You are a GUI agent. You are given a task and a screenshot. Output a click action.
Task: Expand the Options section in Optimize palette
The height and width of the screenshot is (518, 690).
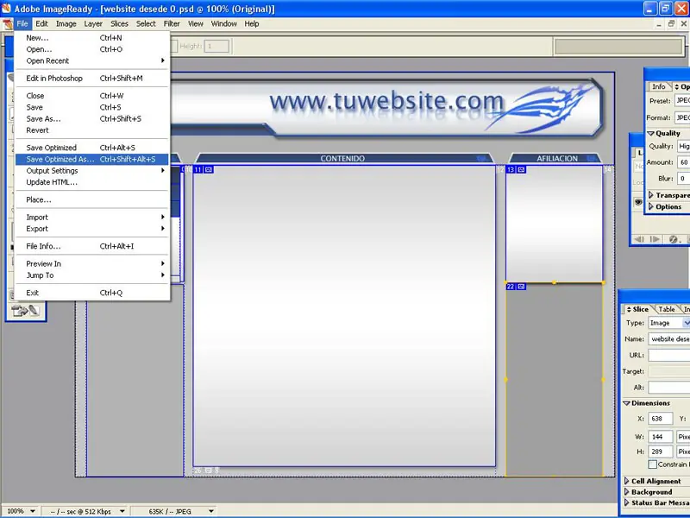pyautogui.click(x=651, y=206)
